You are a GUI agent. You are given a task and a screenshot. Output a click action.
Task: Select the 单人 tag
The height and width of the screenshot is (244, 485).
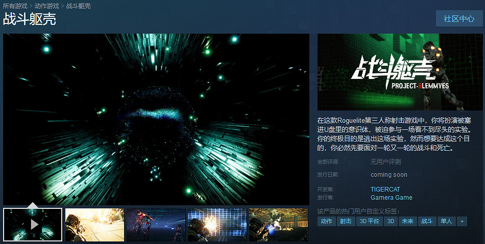tap(446, 222)
